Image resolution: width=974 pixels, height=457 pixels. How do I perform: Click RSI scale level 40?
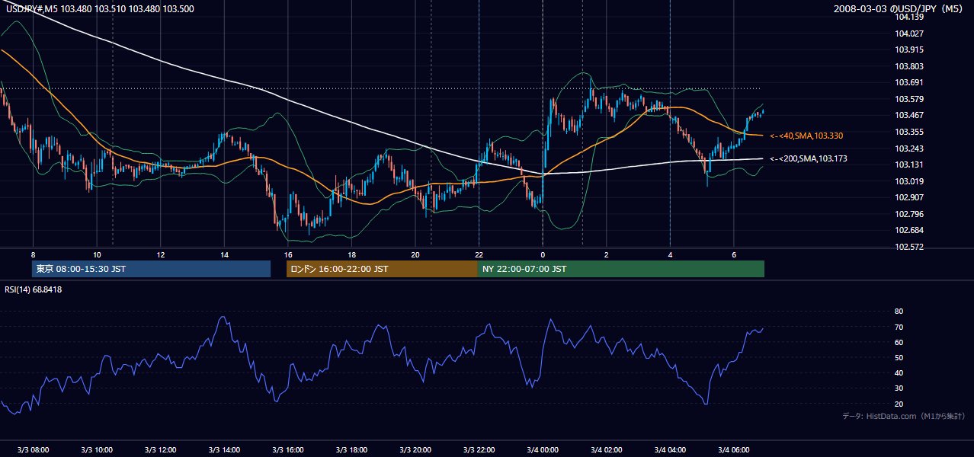pos(899,372)
